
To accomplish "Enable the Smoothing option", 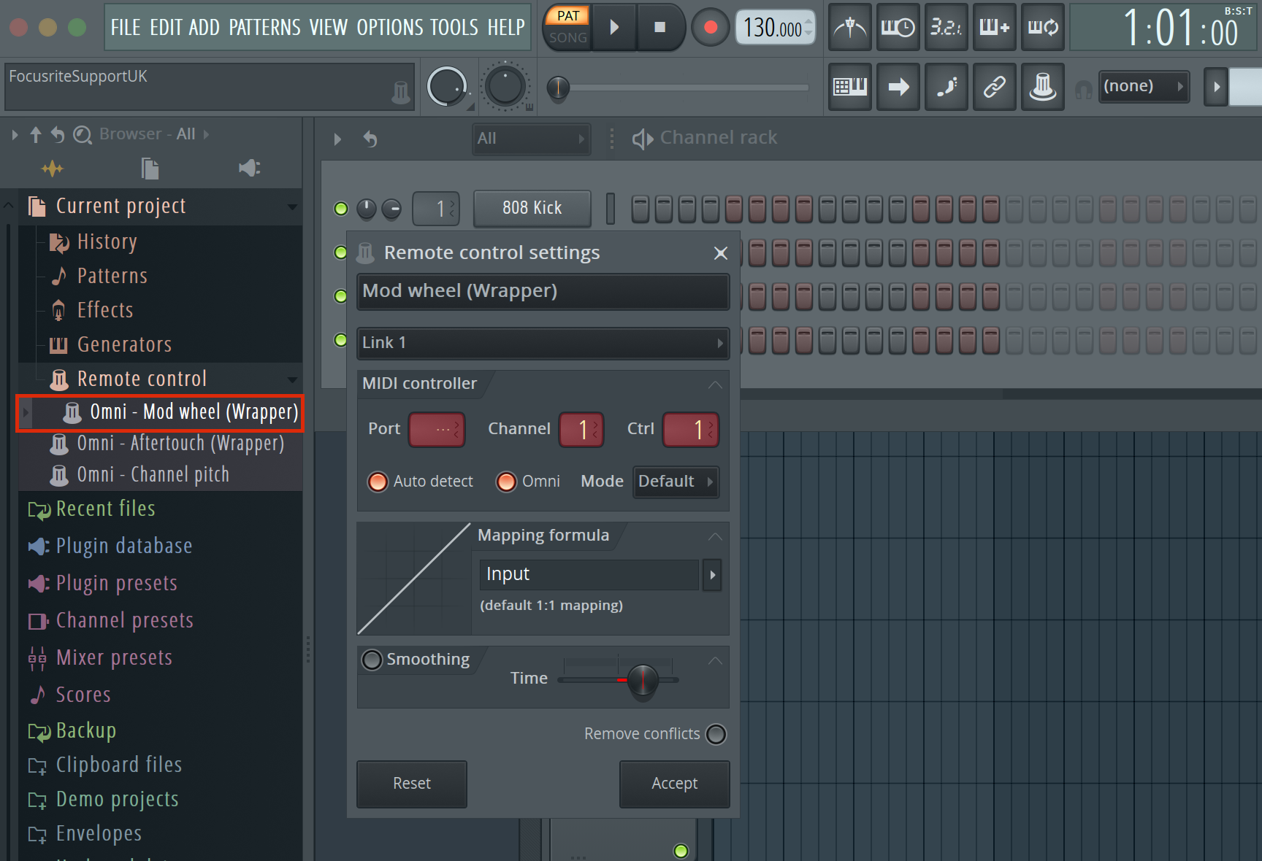I will click(372, 660).
